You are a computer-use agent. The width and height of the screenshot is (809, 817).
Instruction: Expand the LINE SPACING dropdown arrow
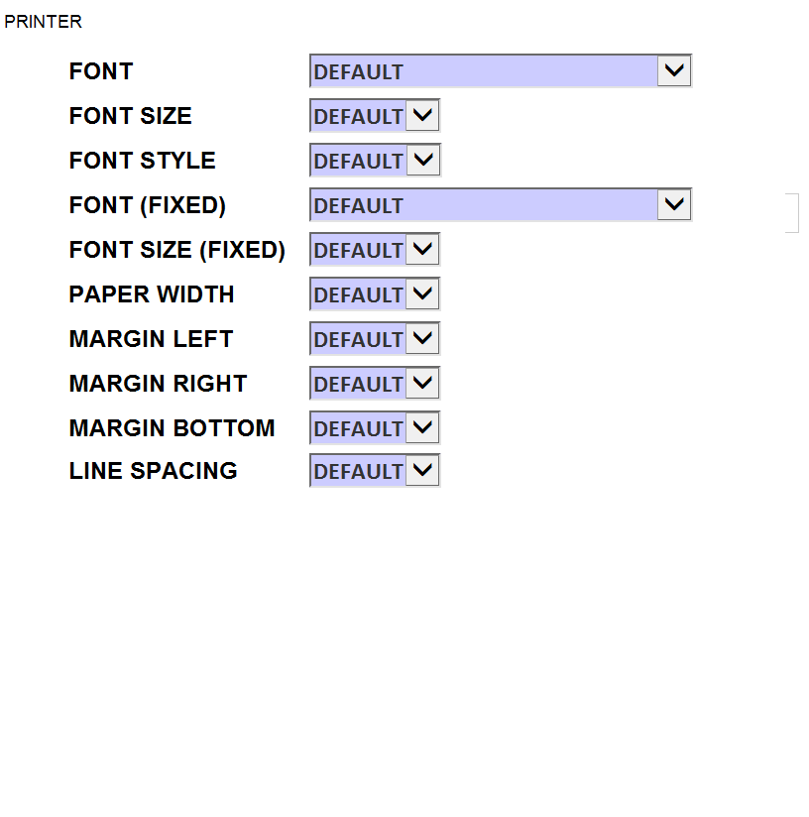point(422,471)
